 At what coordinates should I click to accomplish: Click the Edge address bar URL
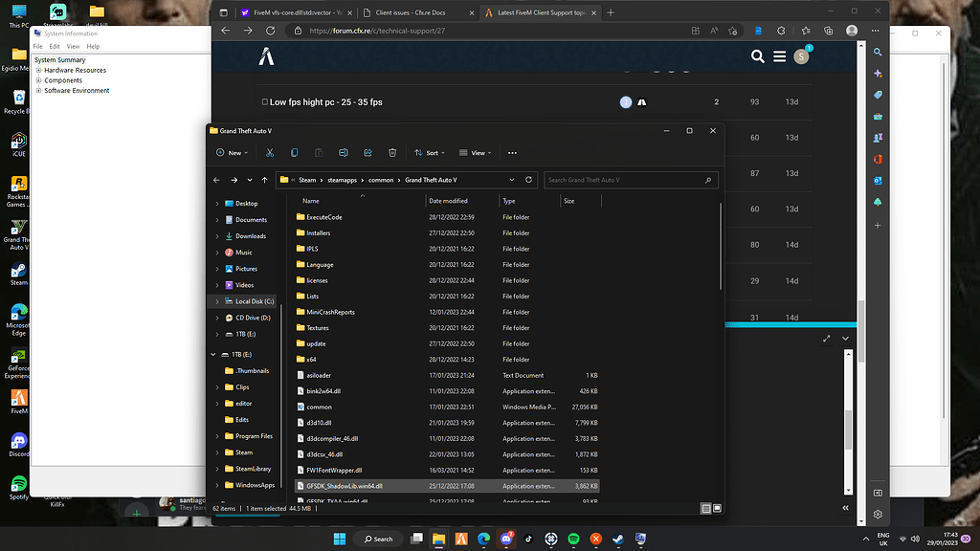click(377, 31)
